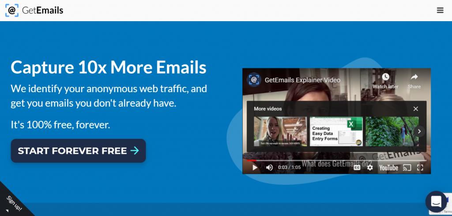The width and height of the screenshot is (452, 216).
Task: Close the More videos panel
Action: click(x=416, y=109)
